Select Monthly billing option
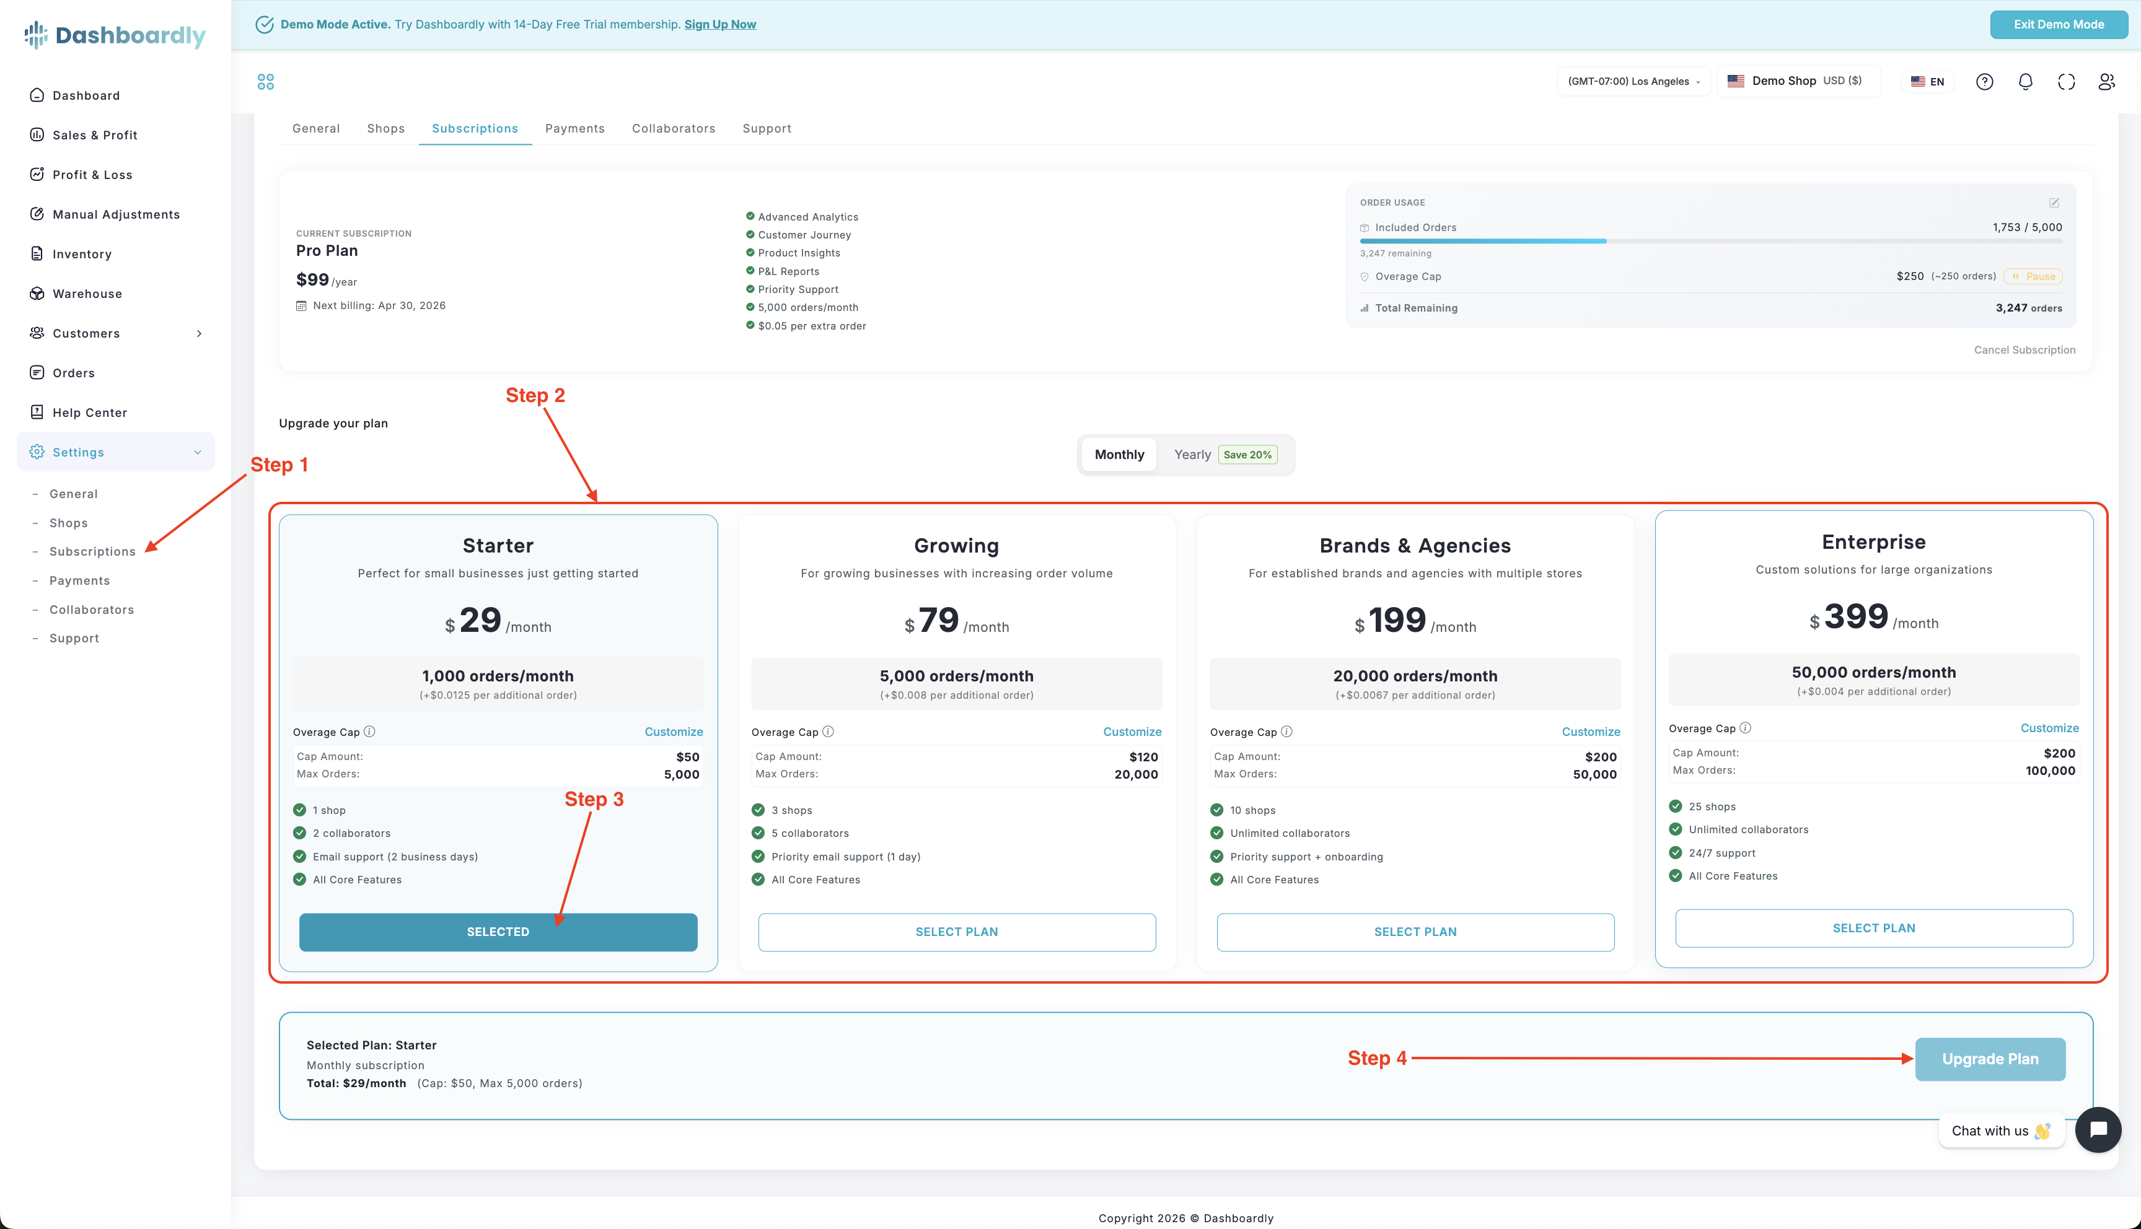Image resolution: width=2141 pixels, height=1229 pixels. pyautogui.click(x=1119, y=454)
